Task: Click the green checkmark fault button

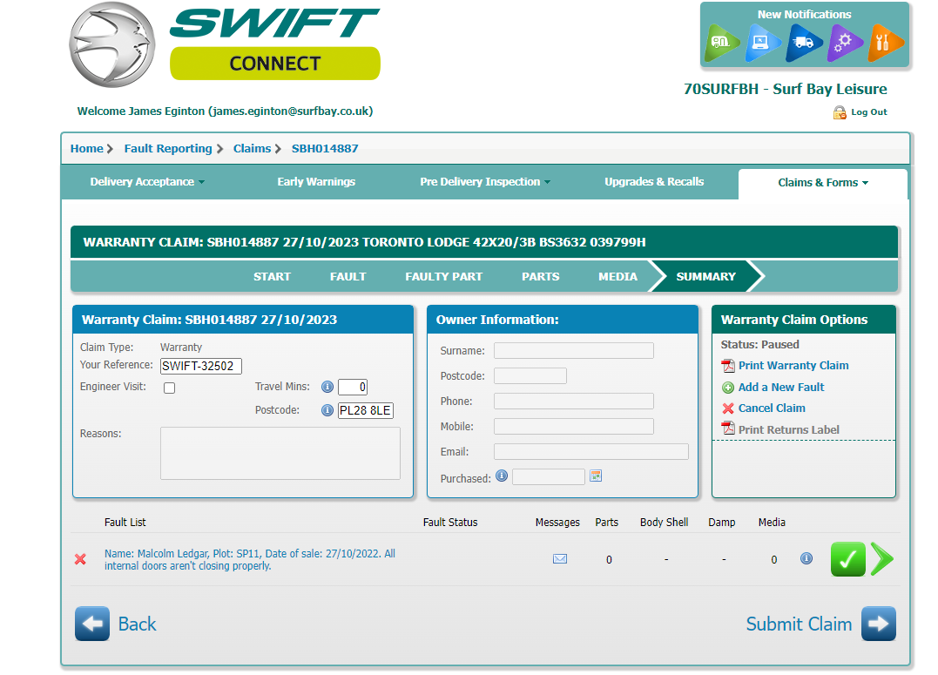Action: pyautogui.click(x=847, y=559)
